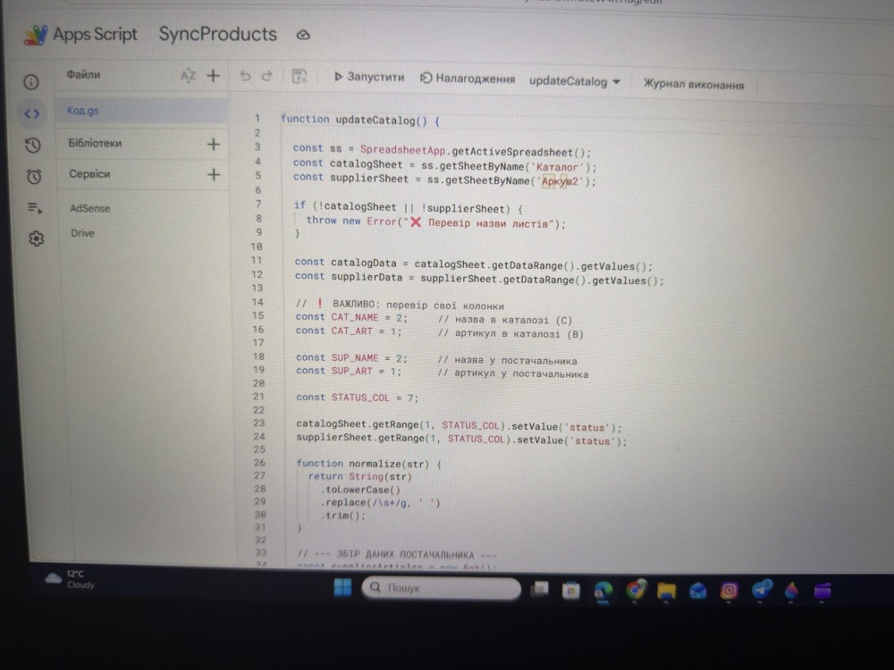
Task: Click the taskbar Пошук search box
Action: [442, 588]
